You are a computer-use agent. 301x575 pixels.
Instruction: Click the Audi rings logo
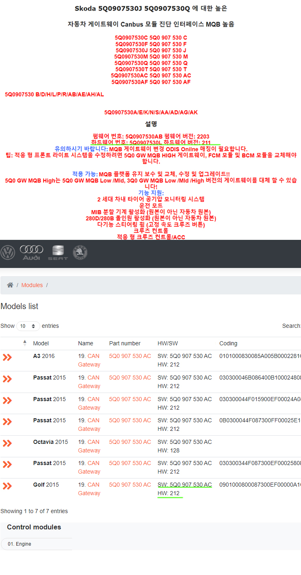pyautogui.click(x=31, y=252)
